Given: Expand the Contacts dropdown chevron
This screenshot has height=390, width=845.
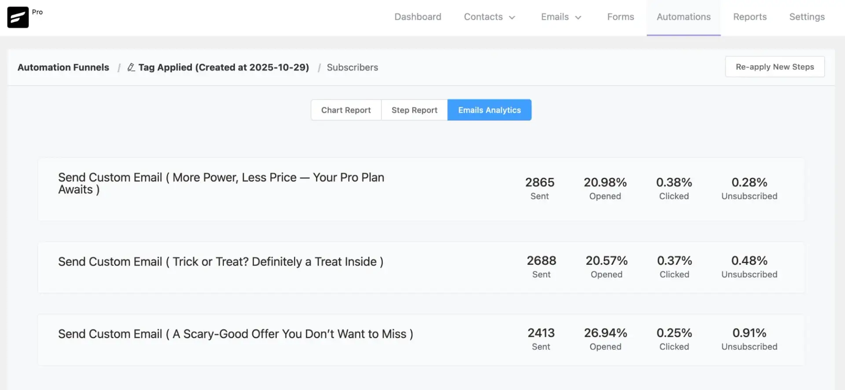Looking at the screenshot, I should pyautogui.click(x=512, y=18).
